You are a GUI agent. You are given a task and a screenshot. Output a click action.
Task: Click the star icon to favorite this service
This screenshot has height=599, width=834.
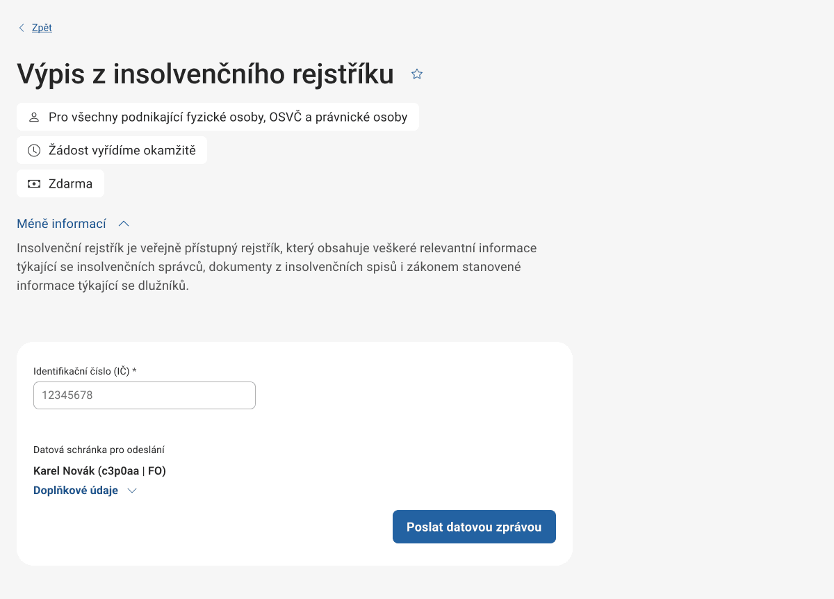[x=417, y=73]
